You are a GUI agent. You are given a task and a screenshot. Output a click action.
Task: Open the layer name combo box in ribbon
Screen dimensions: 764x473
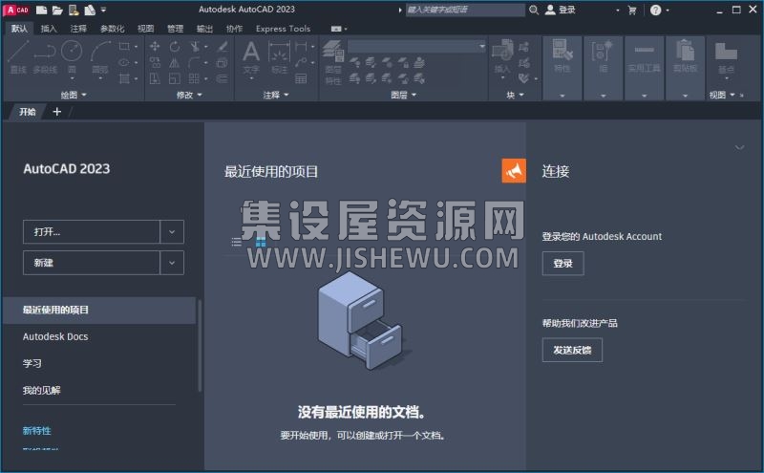tap(417, 46)
